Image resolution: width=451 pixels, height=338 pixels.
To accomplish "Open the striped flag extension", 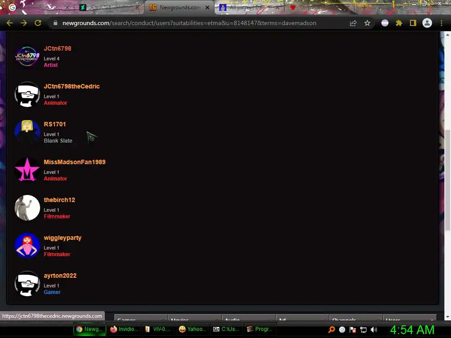I will click(385, 23).
